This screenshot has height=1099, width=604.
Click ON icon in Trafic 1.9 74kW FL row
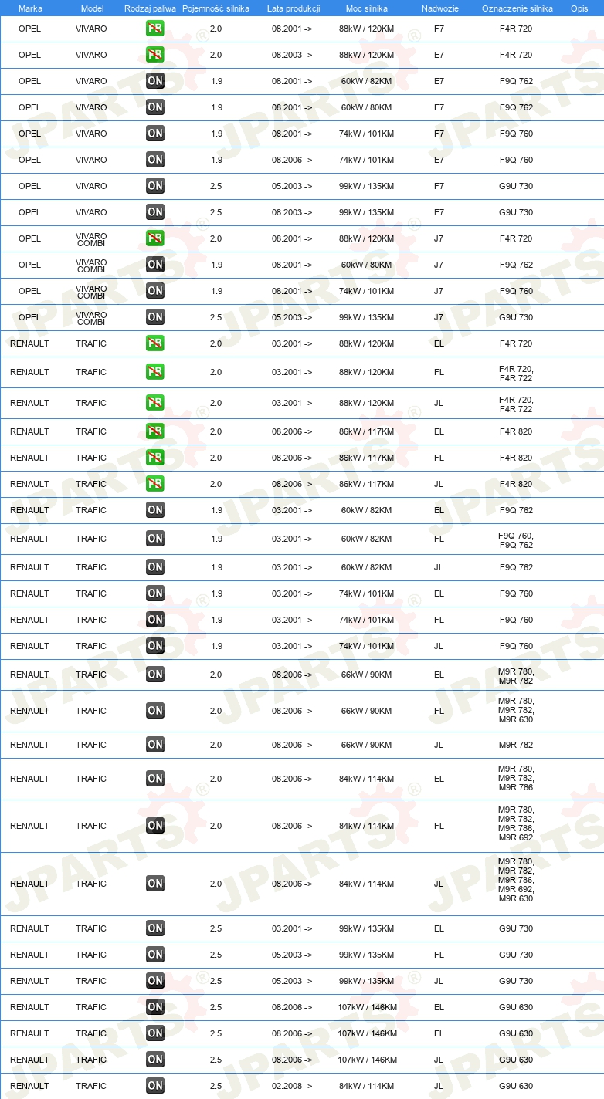pyautogui.click(x=155, y=620)
